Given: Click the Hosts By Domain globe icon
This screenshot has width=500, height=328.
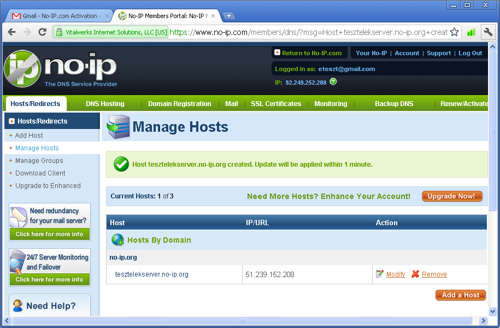Looking at the screenshot, I should [x=117, y=240].
